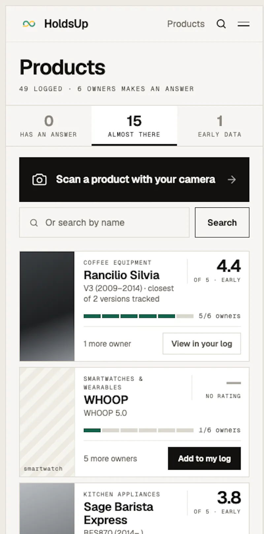Focus the Or search by name field
Image resolution: width=264 pixels, height=534 pixels.
pos(104,223)
